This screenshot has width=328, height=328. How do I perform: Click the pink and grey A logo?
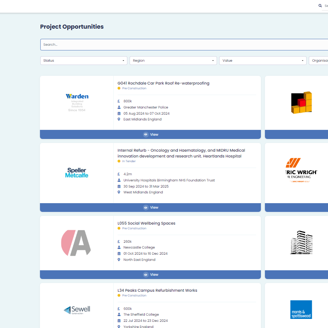(76, 243)
